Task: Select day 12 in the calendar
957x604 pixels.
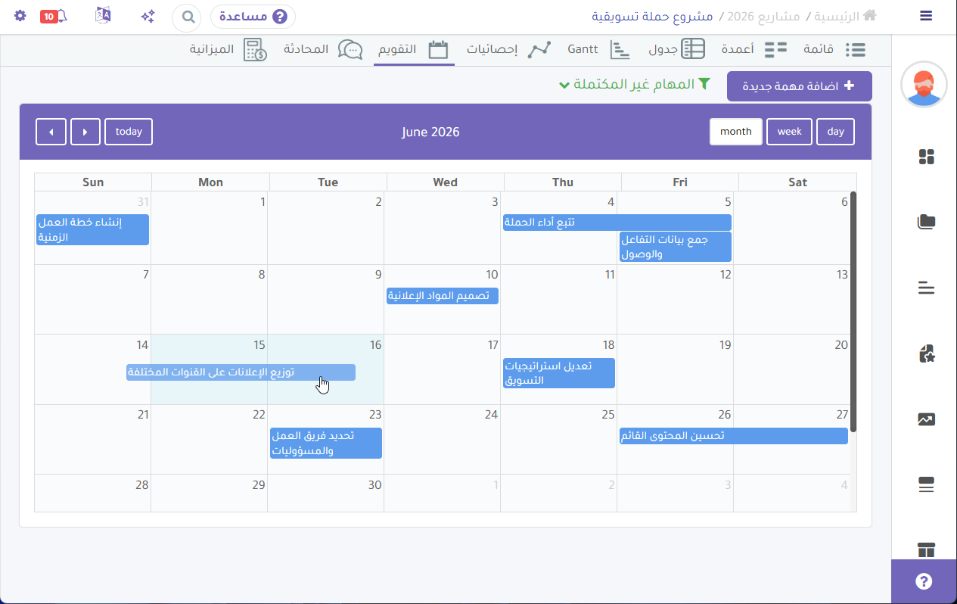Action: click(676, 299)
